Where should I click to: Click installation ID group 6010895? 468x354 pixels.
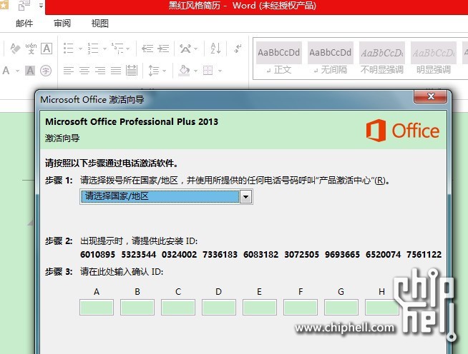pyautogui.click(x=97, y=255)
